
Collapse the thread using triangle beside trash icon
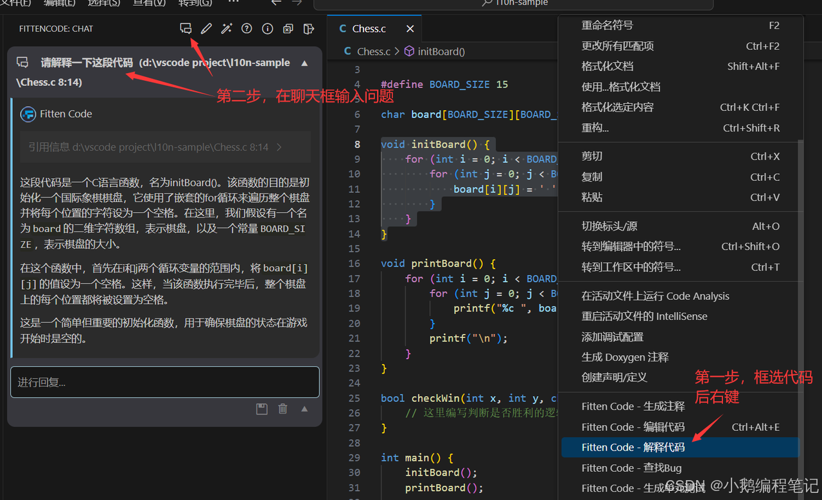[x=304, y=409]
